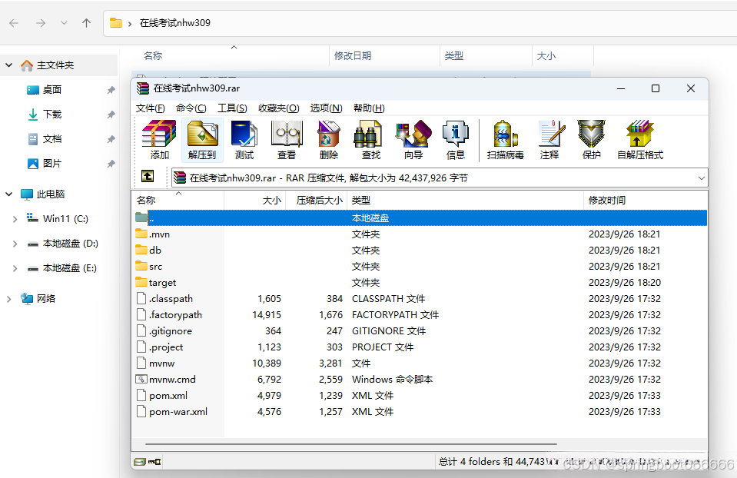Launch the 向导 (Wizard) tool
737x478 pixels.
413,140
